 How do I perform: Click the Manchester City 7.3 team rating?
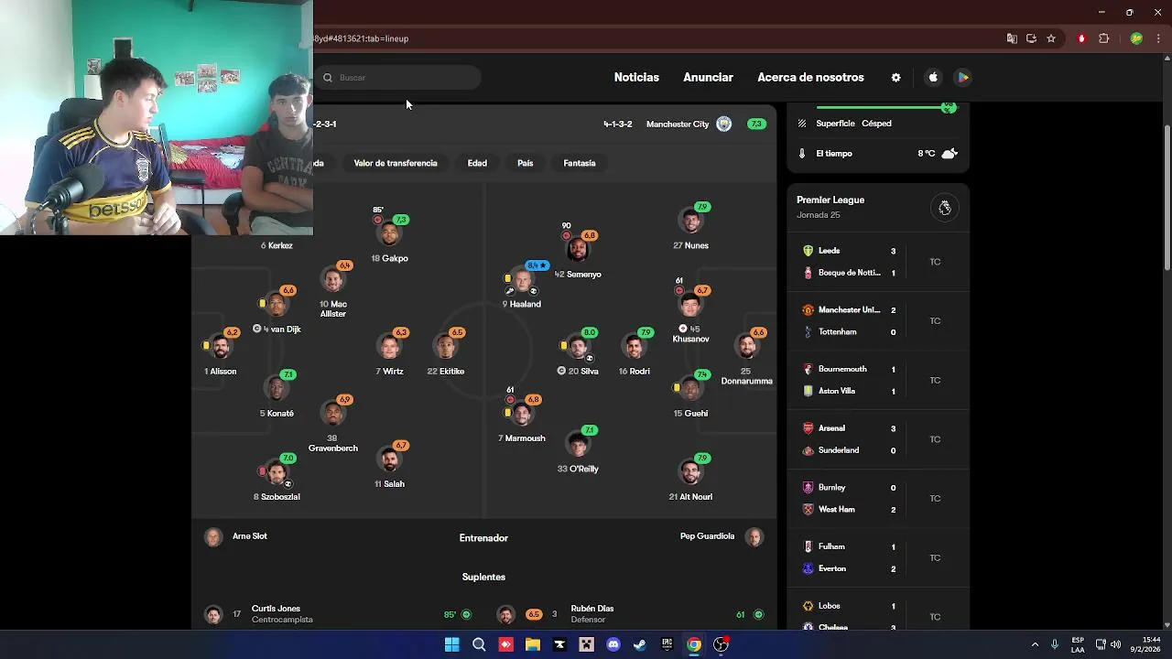pos(756,124)
